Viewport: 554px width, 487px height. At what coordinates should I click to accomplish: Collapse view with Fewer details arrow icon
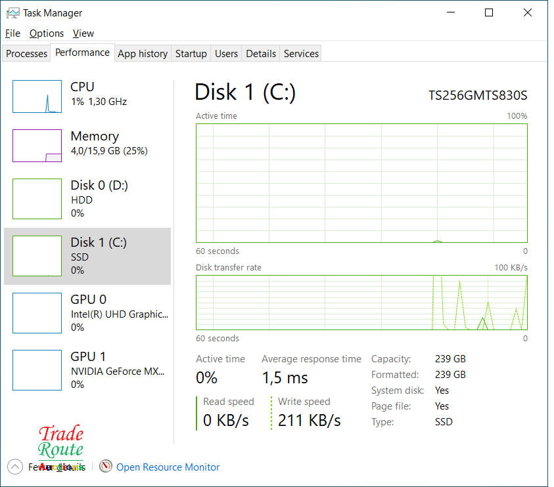(14, 467)
